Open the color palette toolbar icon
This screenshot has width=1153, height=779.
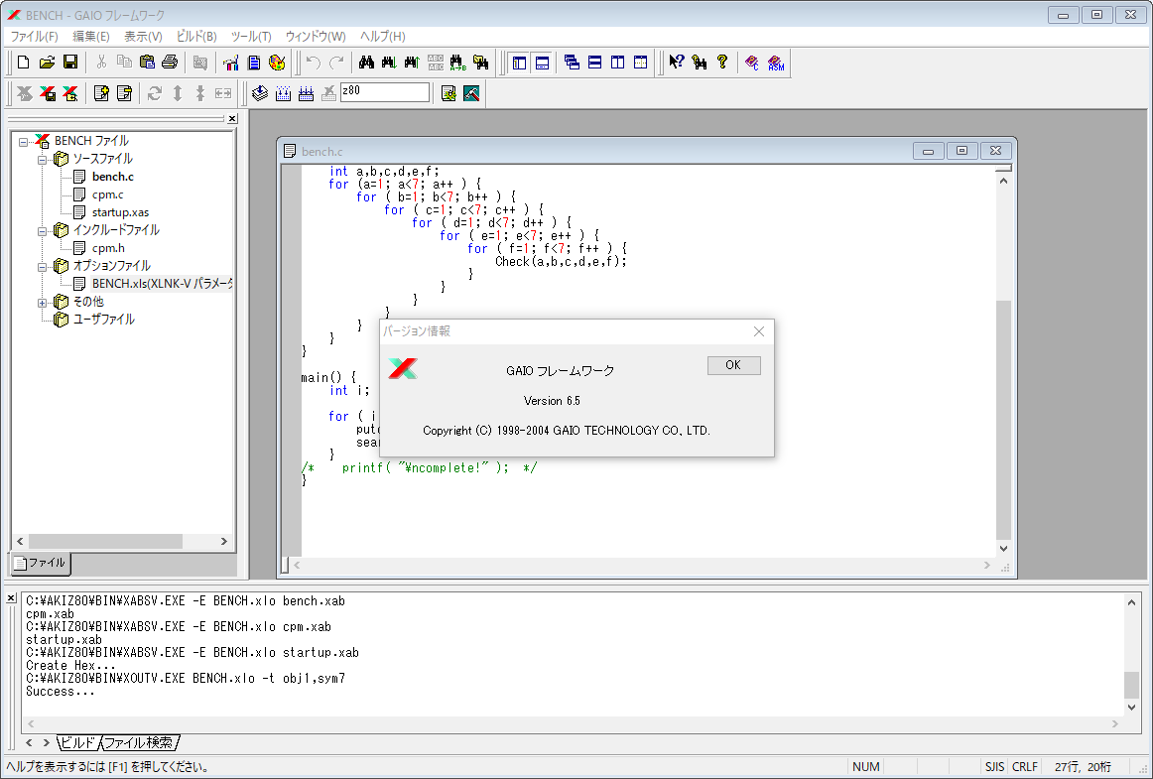point(277,63)
